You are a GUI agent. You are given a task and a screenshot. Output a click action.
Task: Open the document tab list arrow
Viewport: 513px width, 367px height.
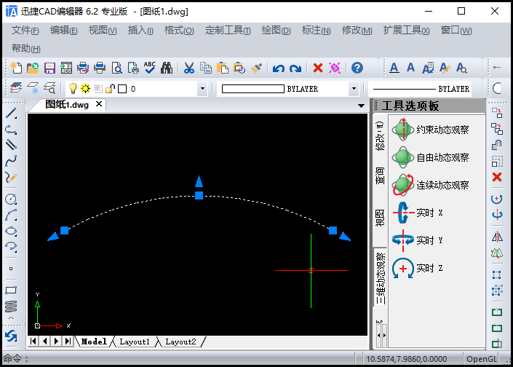click(x=361, y=106)
